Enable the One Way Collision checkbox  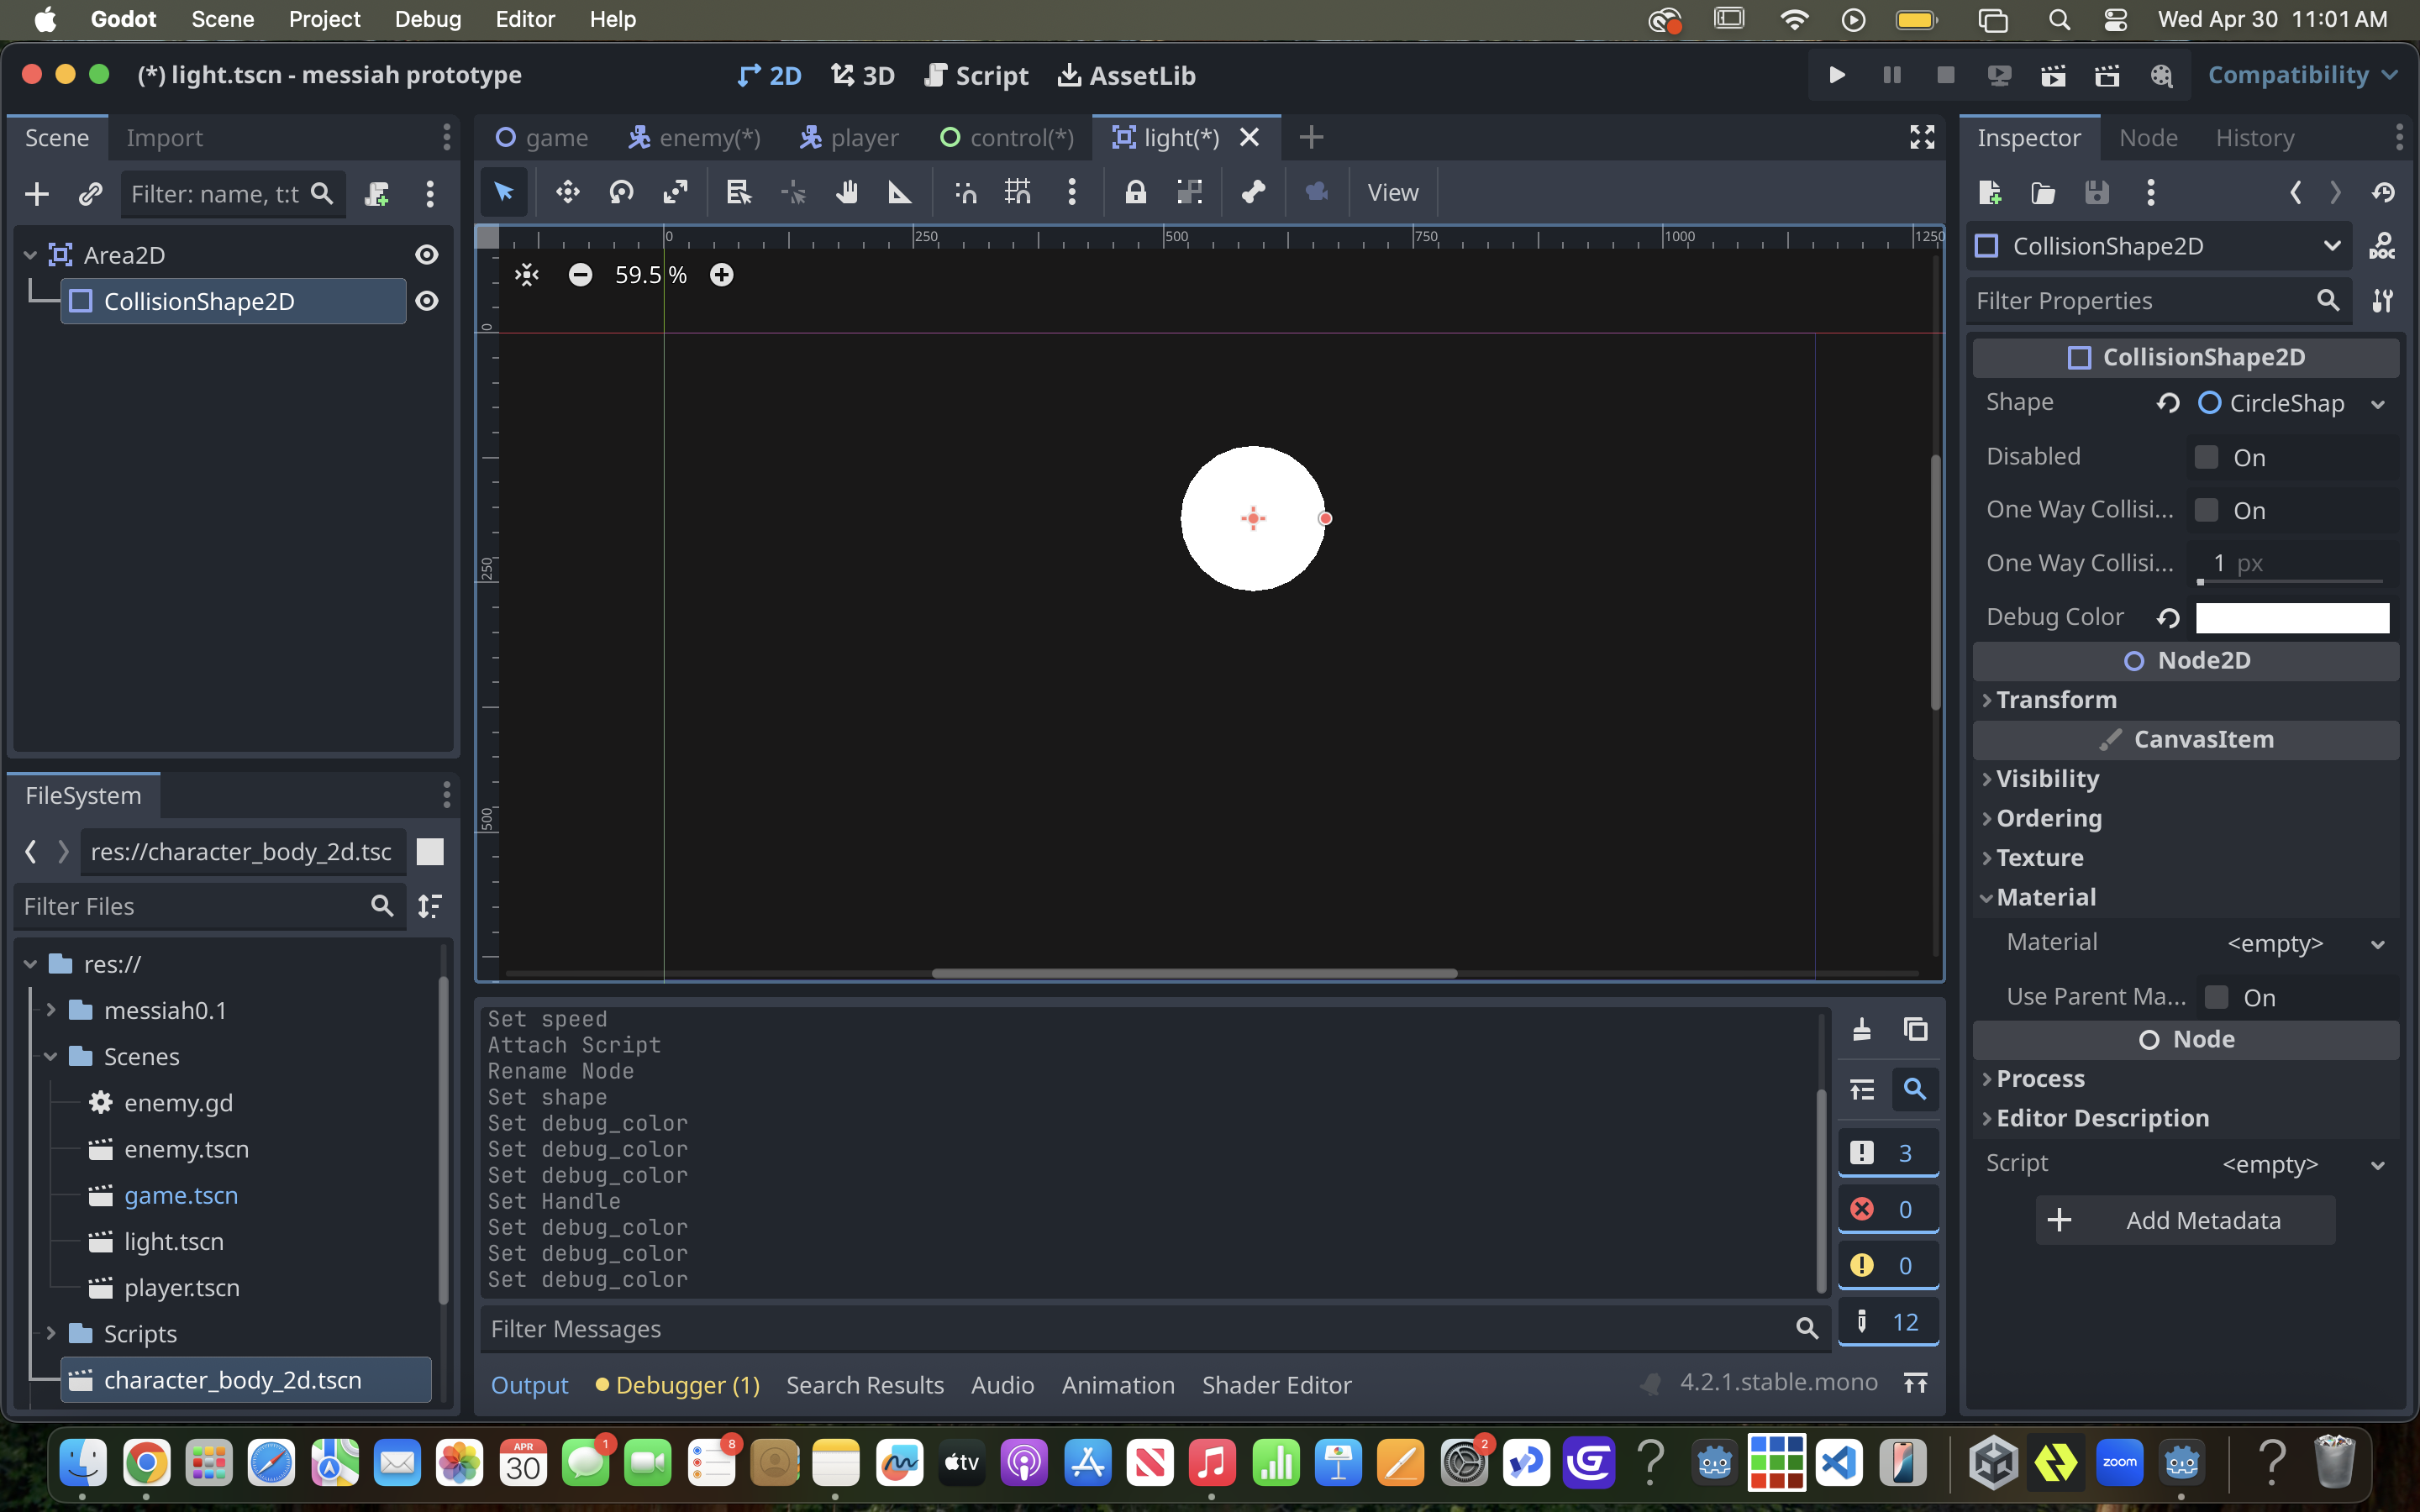coord(2206,510)
